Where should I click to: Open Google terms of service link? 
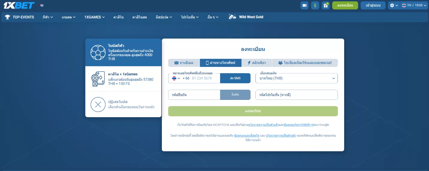pyautogui.click(x=298, y=125)
